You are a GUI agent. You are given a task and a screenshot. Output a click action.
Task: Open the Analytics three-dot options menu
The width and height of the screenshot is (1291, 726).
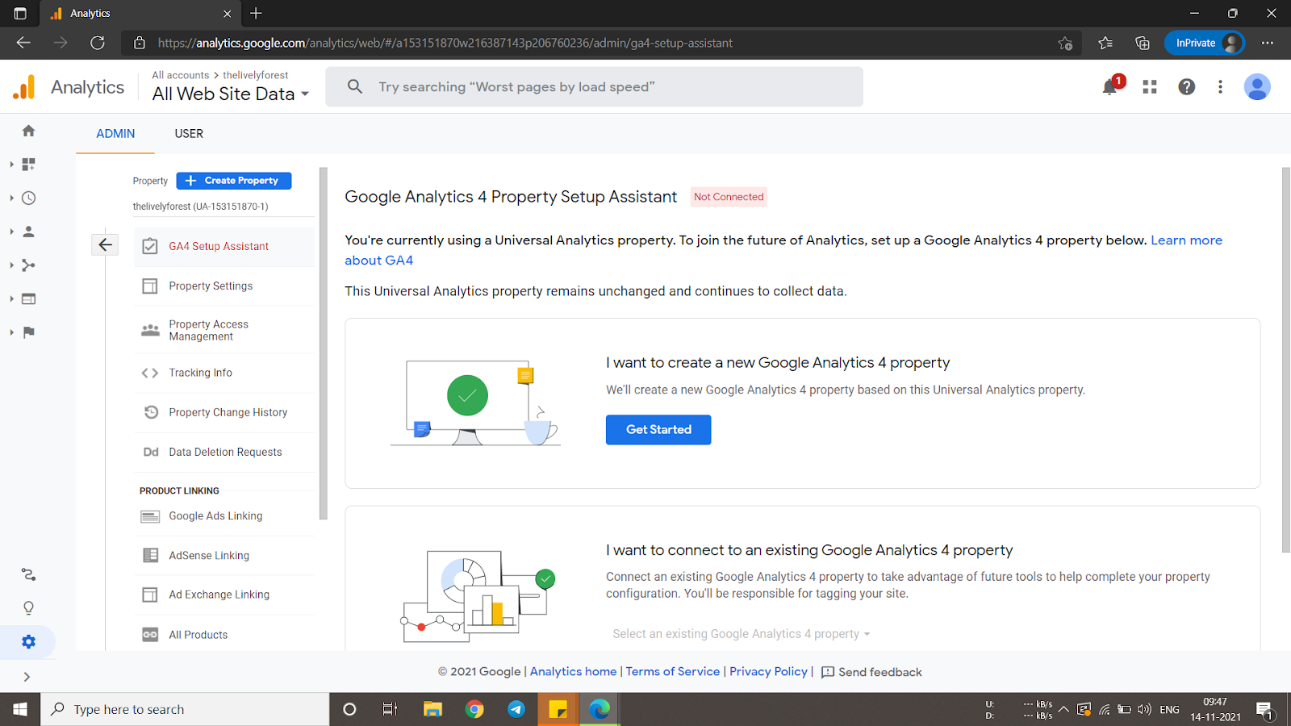[1220, 86]
